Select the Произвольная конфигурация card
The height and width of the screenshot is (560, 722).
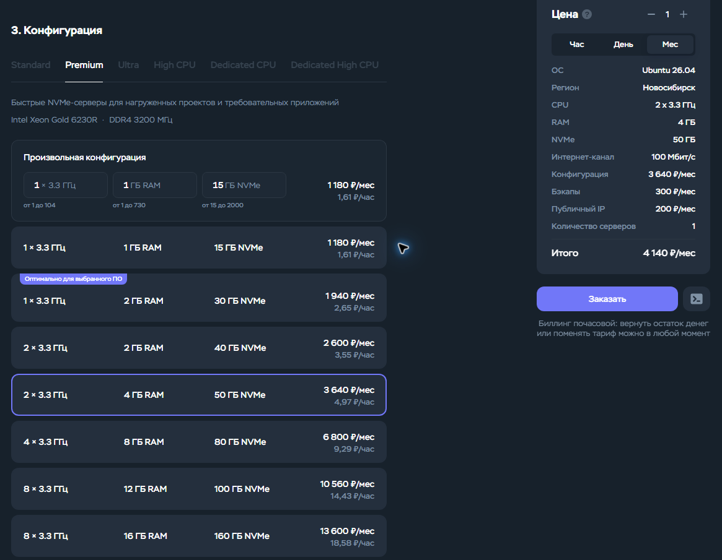click(199, 181)
